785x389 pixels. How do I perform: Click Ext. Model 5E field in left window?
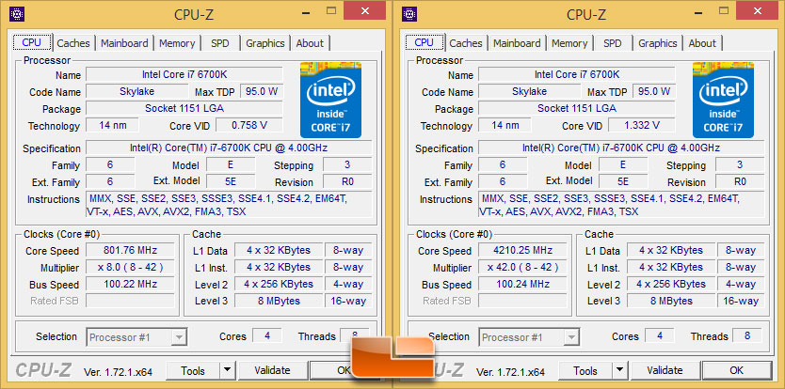(231, 181)
